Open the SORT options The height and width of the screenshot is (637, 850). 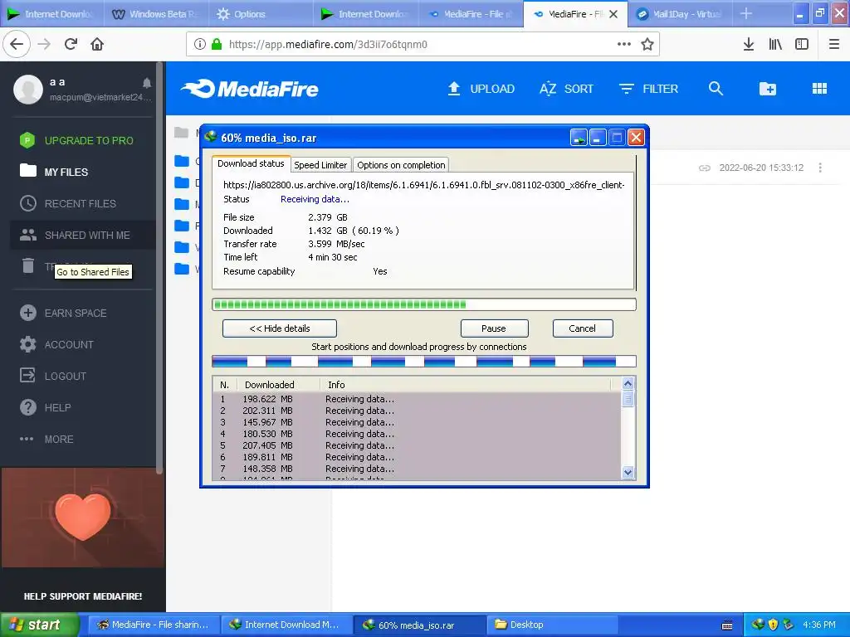click(566, 89)
